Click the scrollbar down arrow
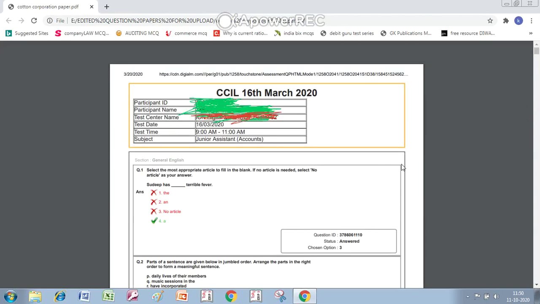The image size is (540, 304). pyautogui.click(x=537, y=285)
